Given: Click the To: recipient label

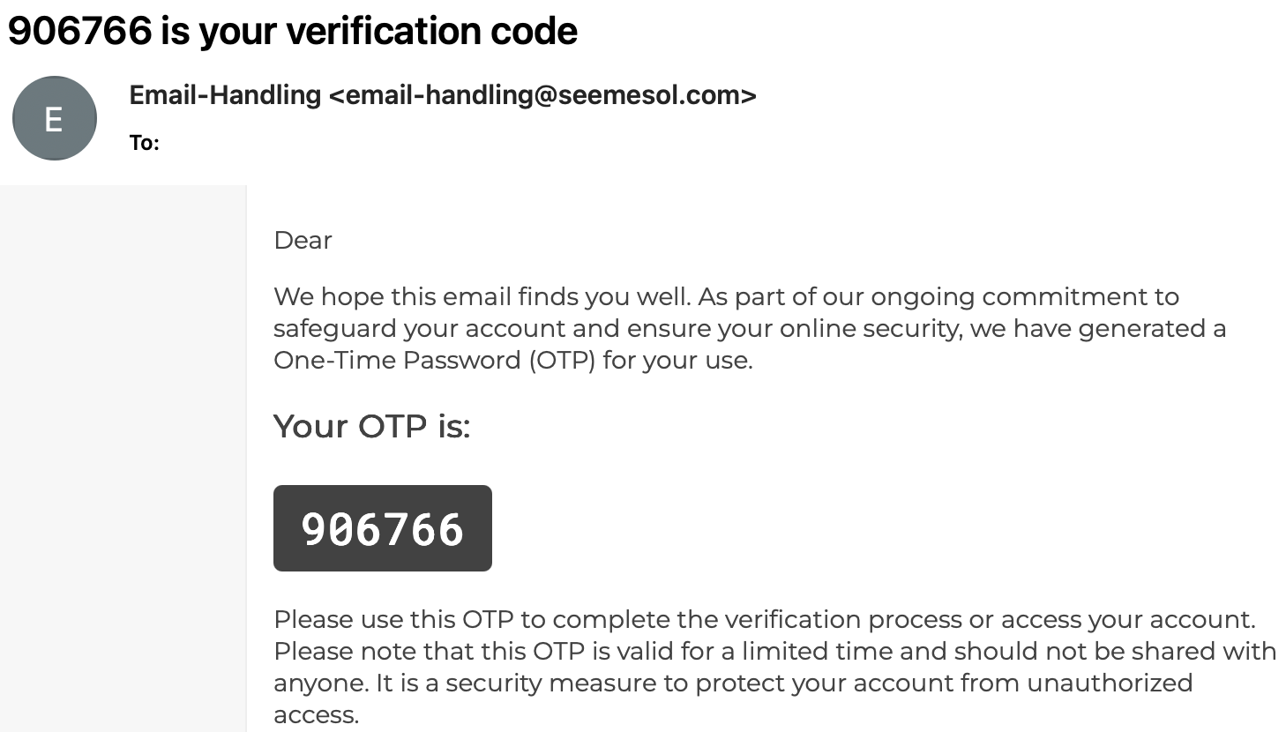Looking at the screenshot, I should coord(144,143).
